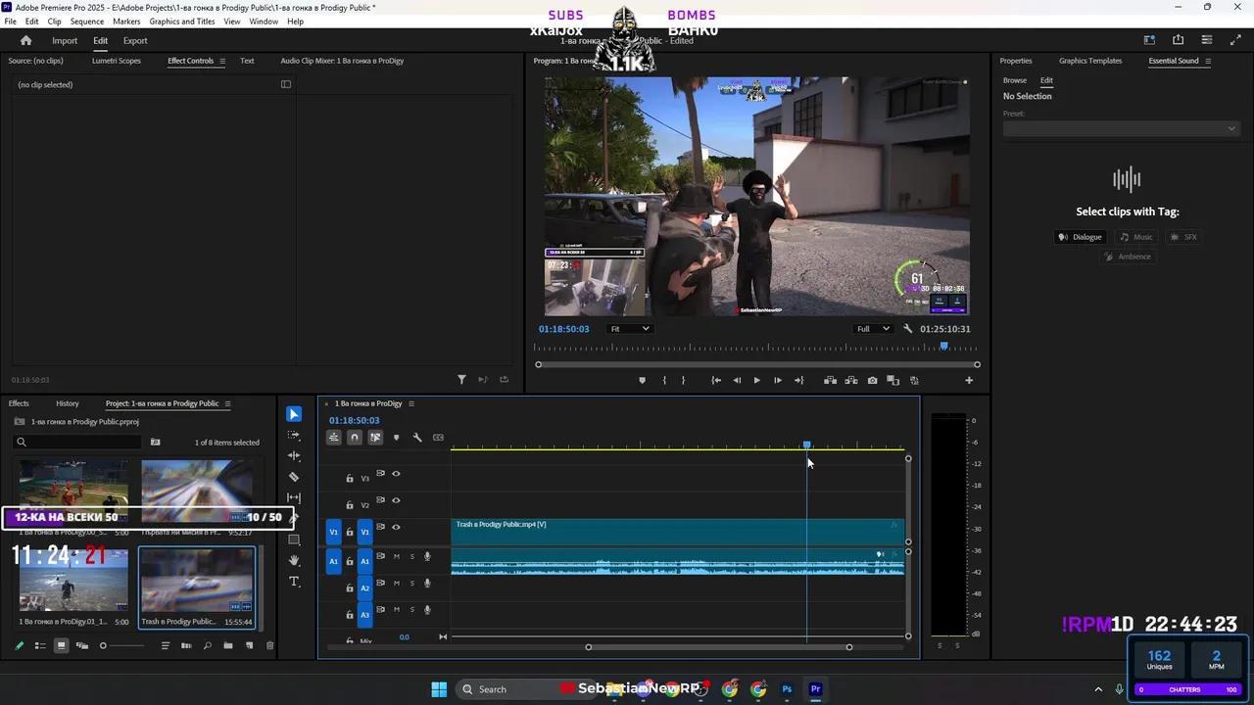
Task: Switch to the Effects tab
Action: coord(19,403)
